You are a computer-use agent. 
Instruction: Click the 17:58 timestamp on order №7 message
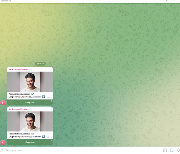49,97
